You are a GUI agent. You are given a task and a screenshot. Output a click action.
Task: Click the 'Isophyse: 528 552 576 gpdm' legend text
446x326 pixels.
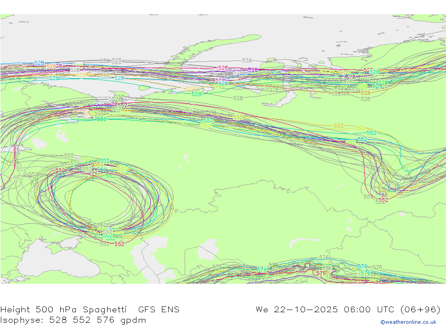click(73, 320)
